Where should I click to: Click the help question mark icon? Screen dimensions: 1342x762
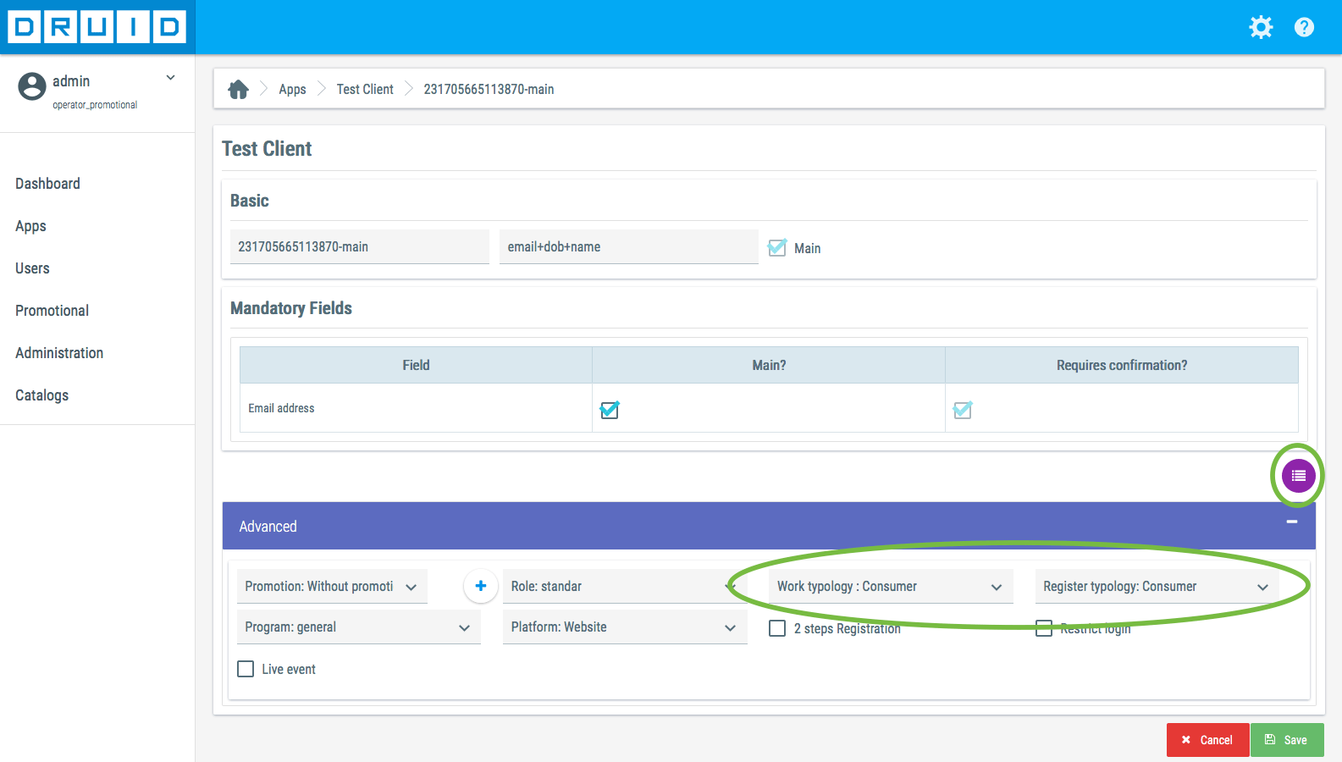click(1304, 27)
